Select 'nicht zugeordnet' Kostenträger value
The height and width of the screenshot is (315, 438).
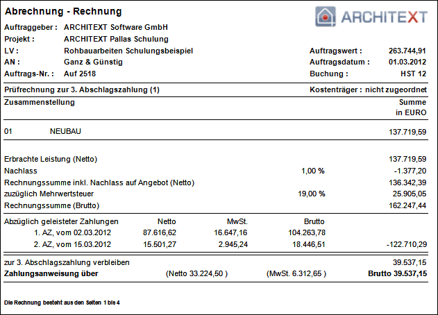396,90
